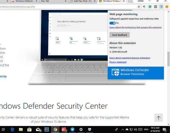Open Action Center notifications icon
This screenshot has height=133, width=170.
click(165, 130)
